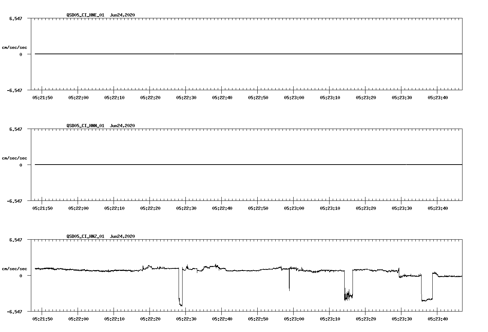488x332 pixels.
Task: Click the 05:22:40 time label under HNZ plot
Action: click(x=222, y=319)
